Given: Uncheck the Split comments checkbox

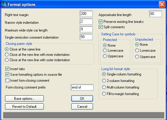Looking at the screenshot, I should click(101, 27).
